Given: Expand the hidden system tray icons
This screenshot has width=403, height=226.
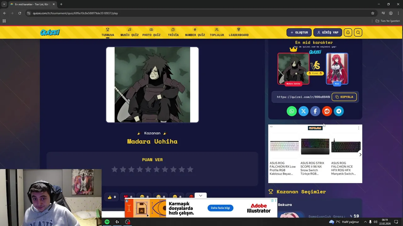Looking at the screenshot, I should [x=365, y=222].
